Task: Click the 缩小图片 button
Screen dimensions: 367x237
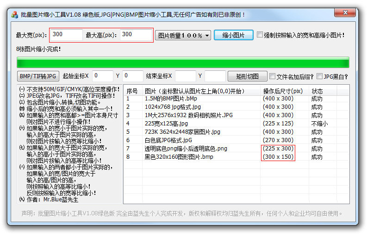Action: pyautogui.click(x=233, y=35)
